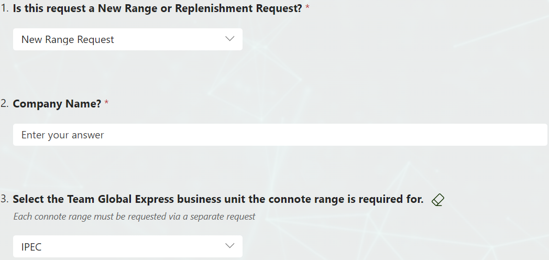Click the blank middle of the request type dropdown box

[168, 39]
